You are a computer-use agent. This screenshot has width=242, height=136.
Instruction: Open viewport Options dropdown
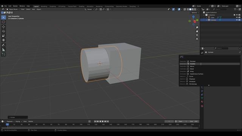[195, 12]
